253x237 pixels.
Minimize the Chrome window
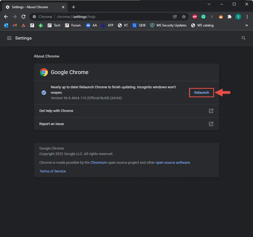coord(222,4)
